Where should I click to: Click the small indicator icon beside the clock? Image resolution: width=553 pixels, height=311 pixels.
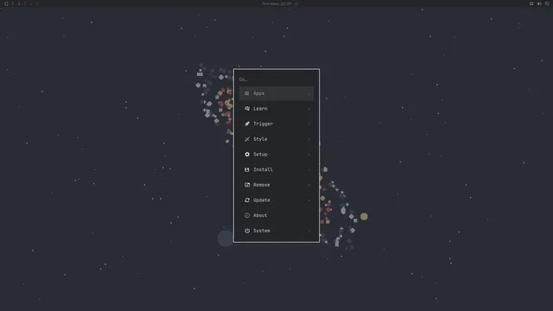tap(296, 3)
